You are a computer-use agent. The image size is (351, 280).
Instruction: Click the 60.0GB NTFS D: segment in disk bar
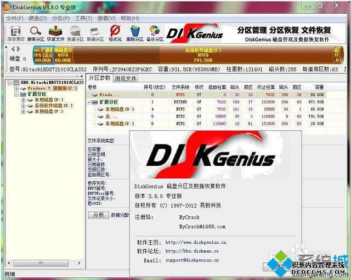(63, 55)
